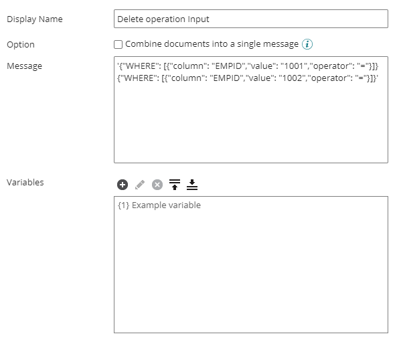Select the '{1} Example variable' entry
Screen dimensions: 403x356
click(x=159, y=205)
